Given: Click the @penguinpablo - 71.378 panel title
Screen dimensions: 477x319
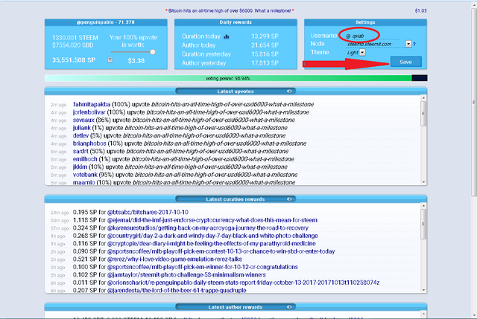Looking at the screenshot, I should (106, 22).
